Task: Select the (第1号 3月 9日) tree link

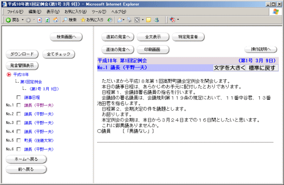Action: (x=44, y=89)
